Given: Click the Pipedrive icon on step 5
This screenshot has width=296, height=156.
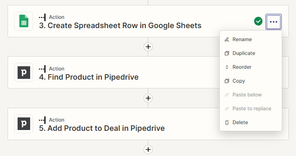Looking at the screenshot, I should 24,124.
